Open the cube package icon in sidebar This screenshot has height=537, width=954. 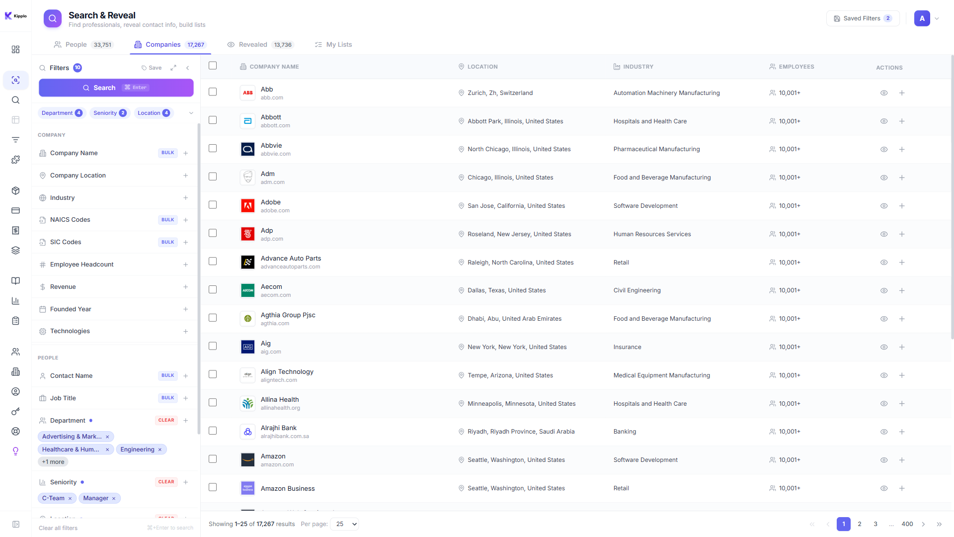pyautogui.click(x=15, y=190)
